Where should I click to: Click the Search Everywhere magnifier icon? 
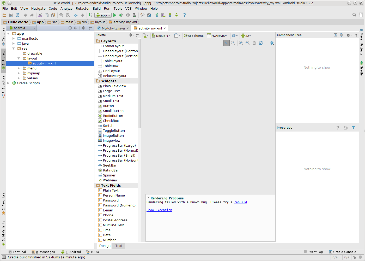click(354, 15)
